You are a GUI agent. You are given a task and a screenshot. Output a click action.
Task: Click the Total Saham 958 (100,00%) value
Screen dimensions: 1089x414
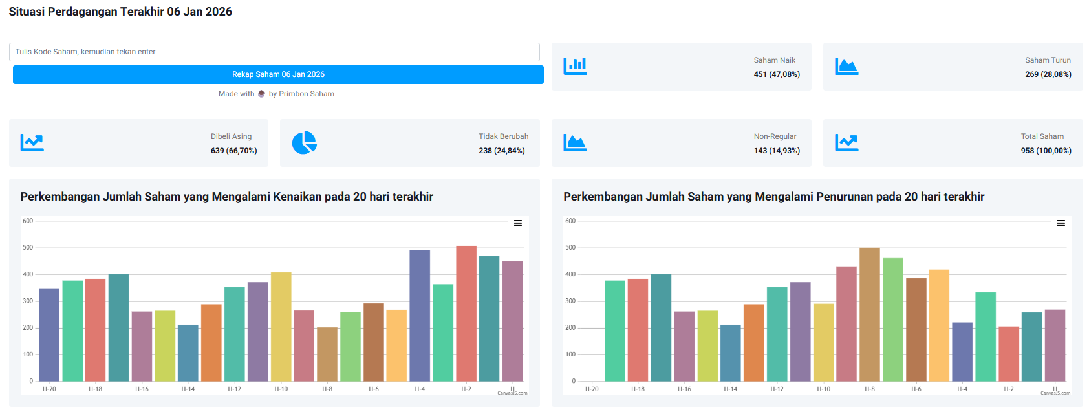click(x=1046, y=151)
